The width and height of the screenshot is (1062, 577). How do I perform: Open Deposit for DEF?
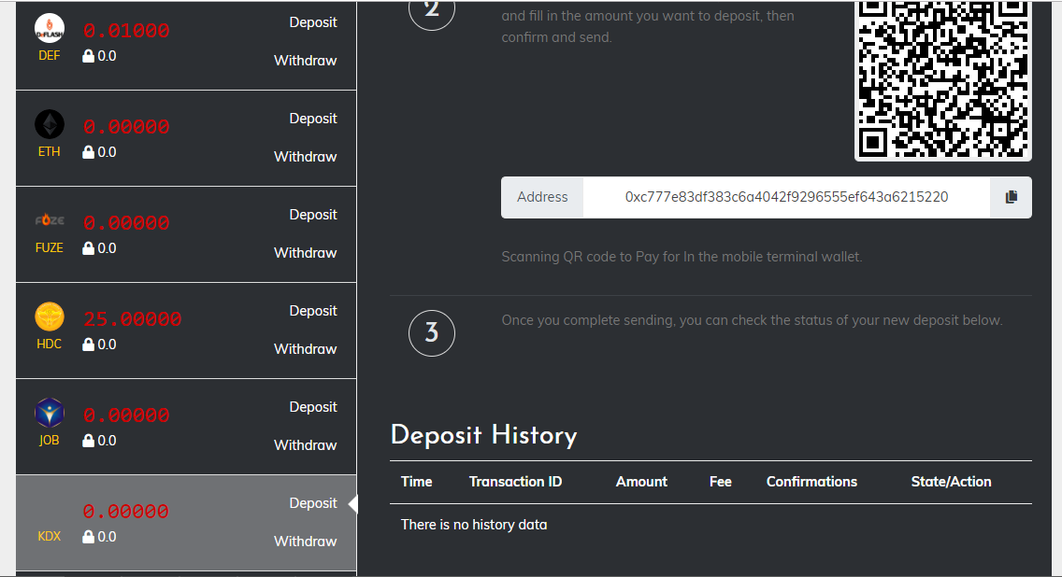coord(313,22)
